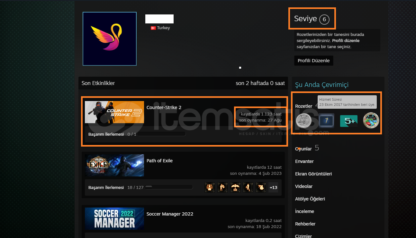This screenshot has width=416, height=238.
Task: Click the '0 / 1' achievement count
Action: (132, 134)
